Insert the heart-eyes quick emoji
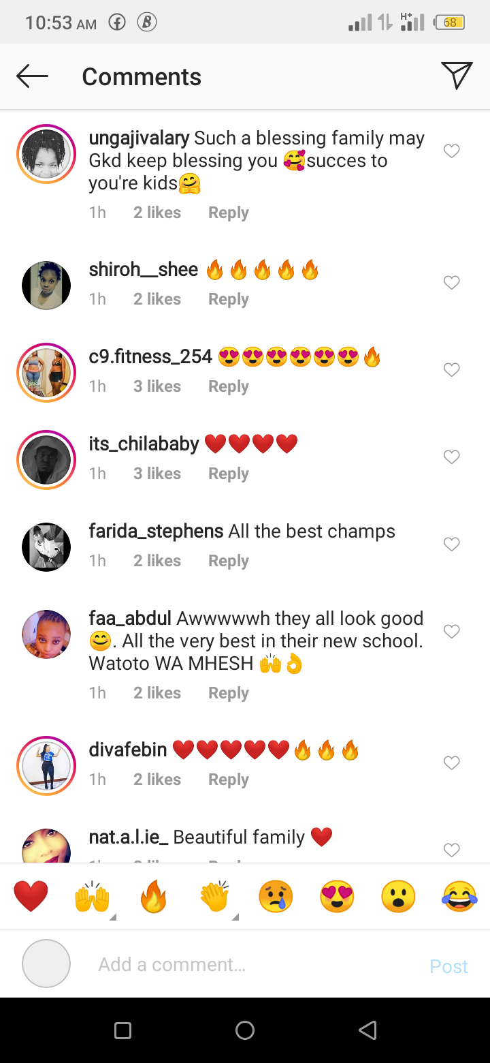 tap(337, 896)
